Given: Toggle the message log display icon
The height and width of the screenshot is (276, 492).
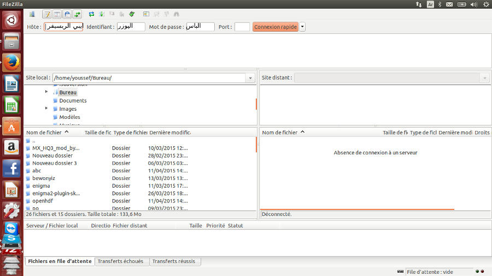Looking at the screenshot, I should (x=47, y=14).
